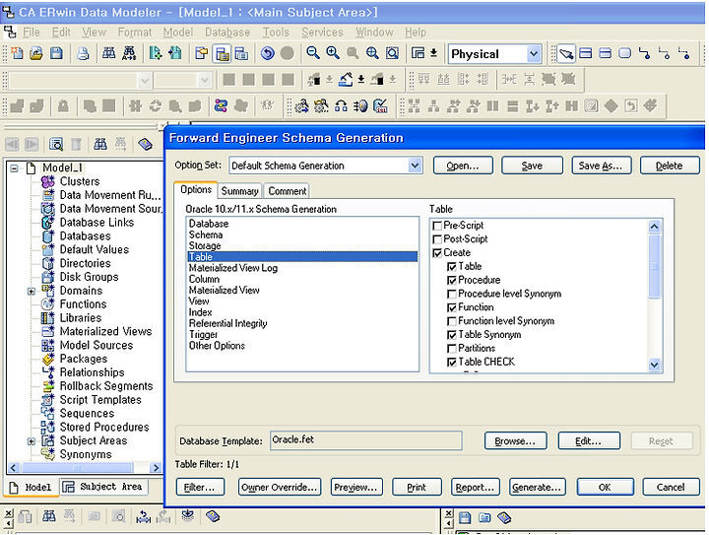Click the tag icon in model explorer toolbar
Viewport: 709px width, 535px height.
pyautogui.click(x=145, y=145)
